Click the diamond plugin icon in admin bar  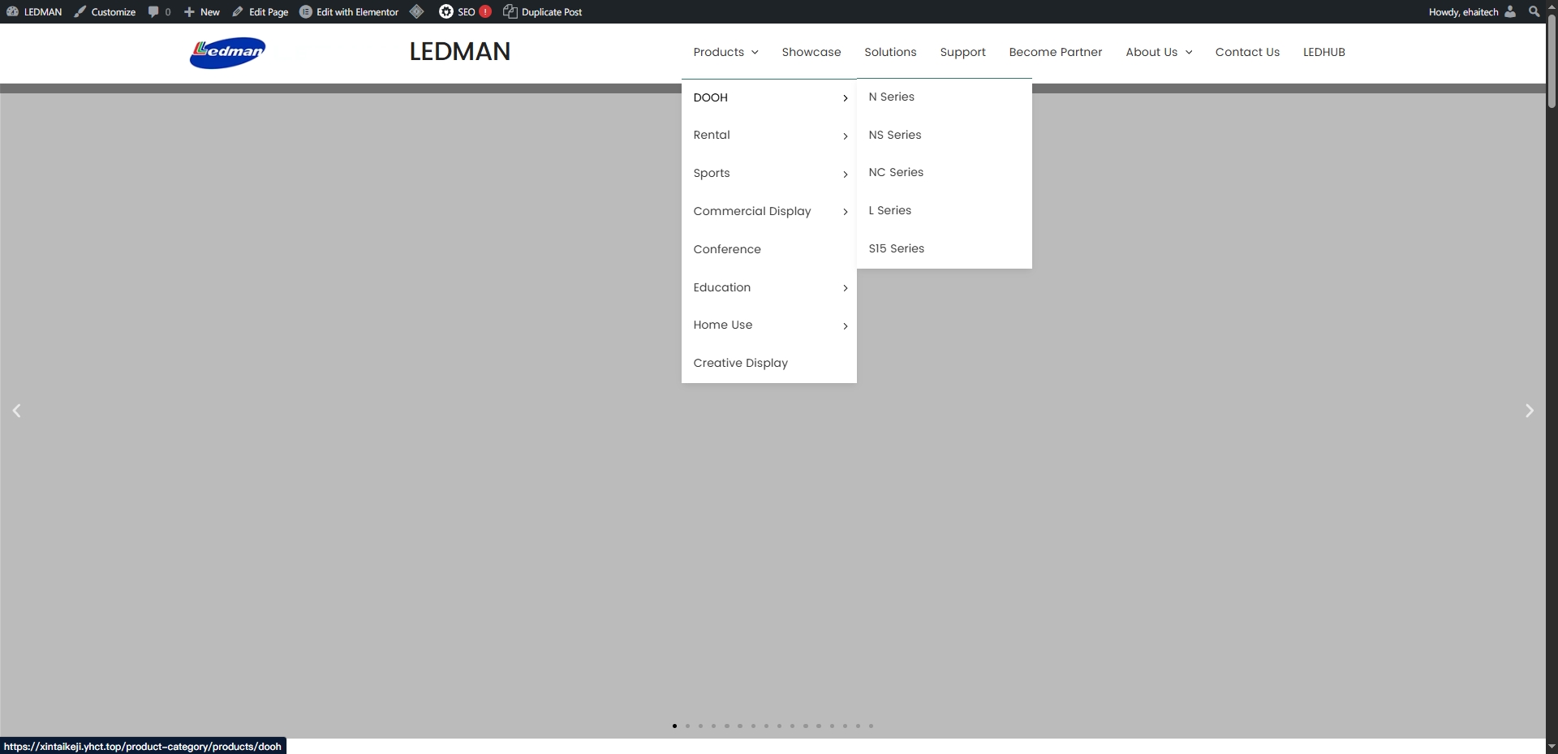417,11
